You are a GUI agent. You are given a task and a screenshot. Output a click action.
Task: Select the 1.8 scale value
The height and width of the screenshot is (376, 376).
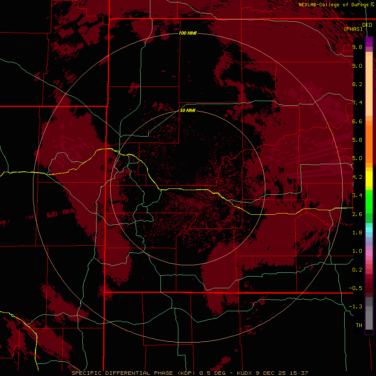click(x=357, y=233)
